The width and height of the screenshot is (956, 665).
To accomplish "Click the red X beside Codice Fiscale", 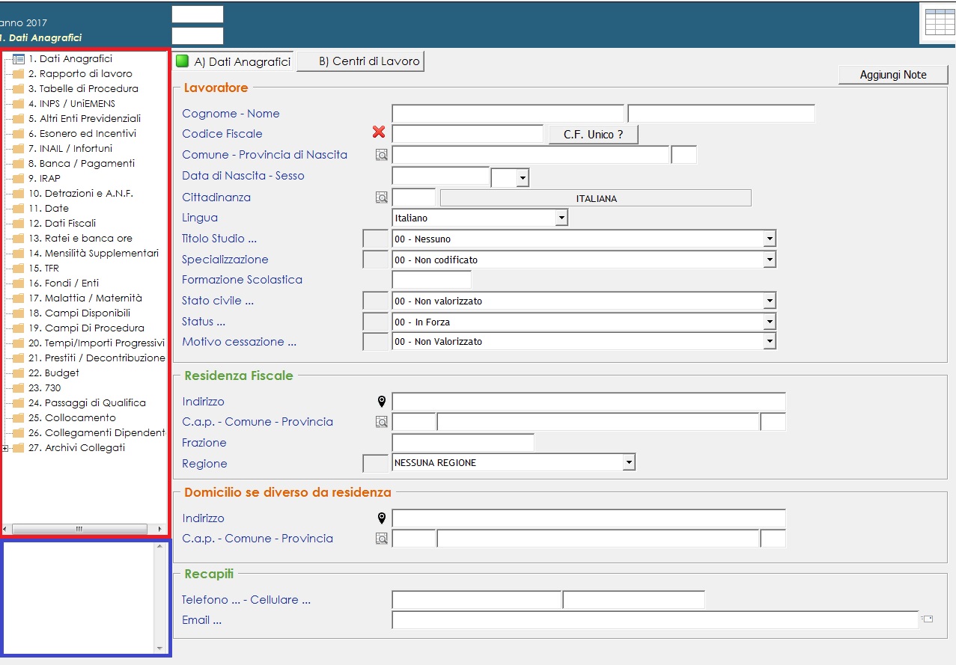I will 379,132.
